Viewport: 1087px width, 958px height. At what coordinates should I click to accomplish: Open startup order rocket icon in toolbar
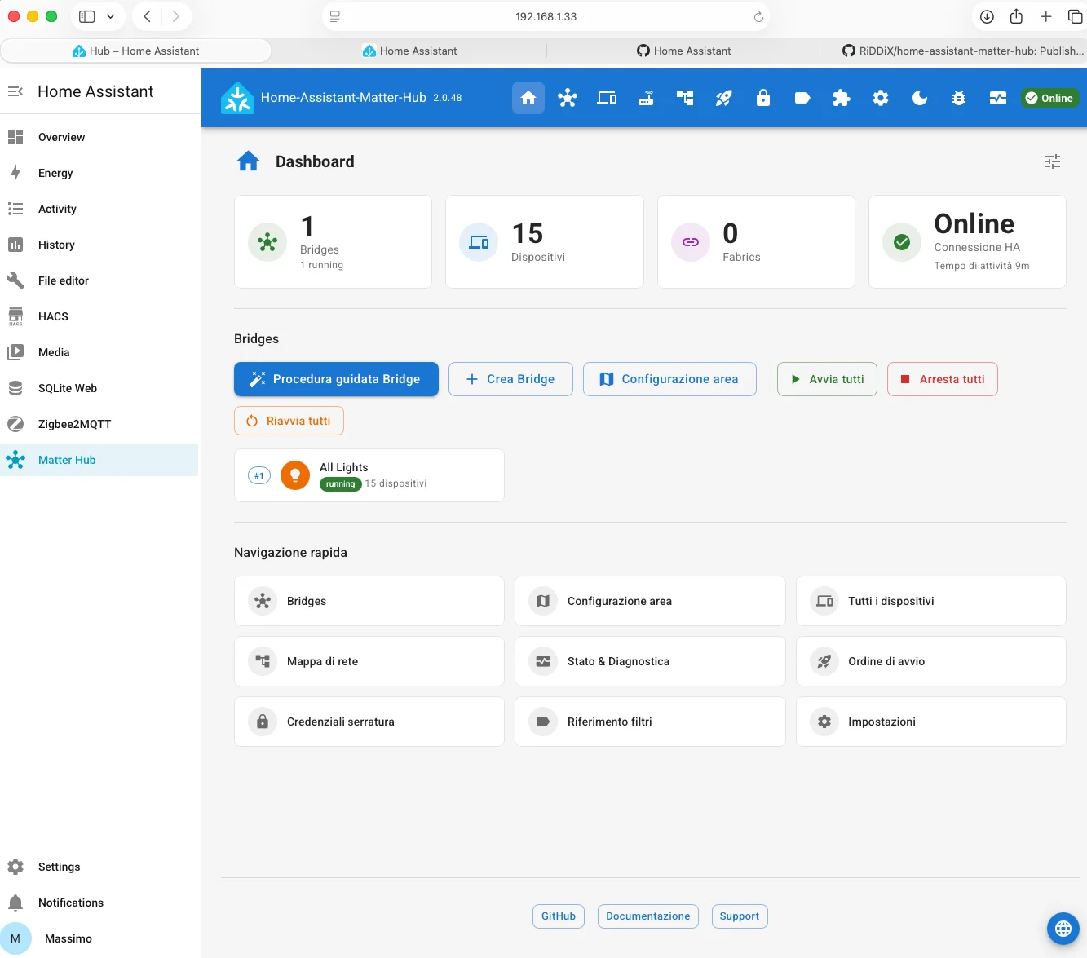[x=724, y=98]
